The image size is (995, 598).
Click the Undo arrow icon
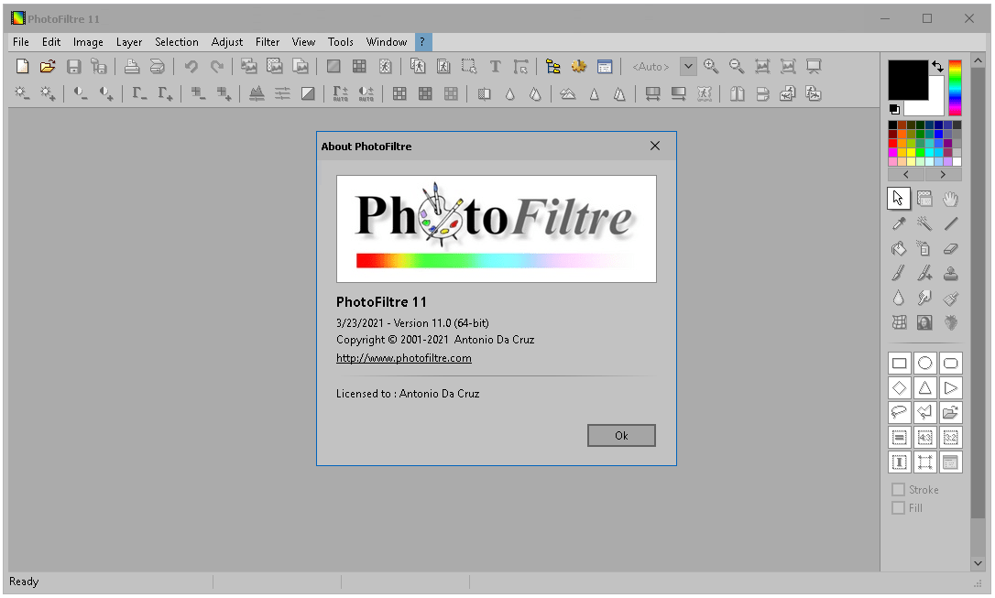(191, 67)
